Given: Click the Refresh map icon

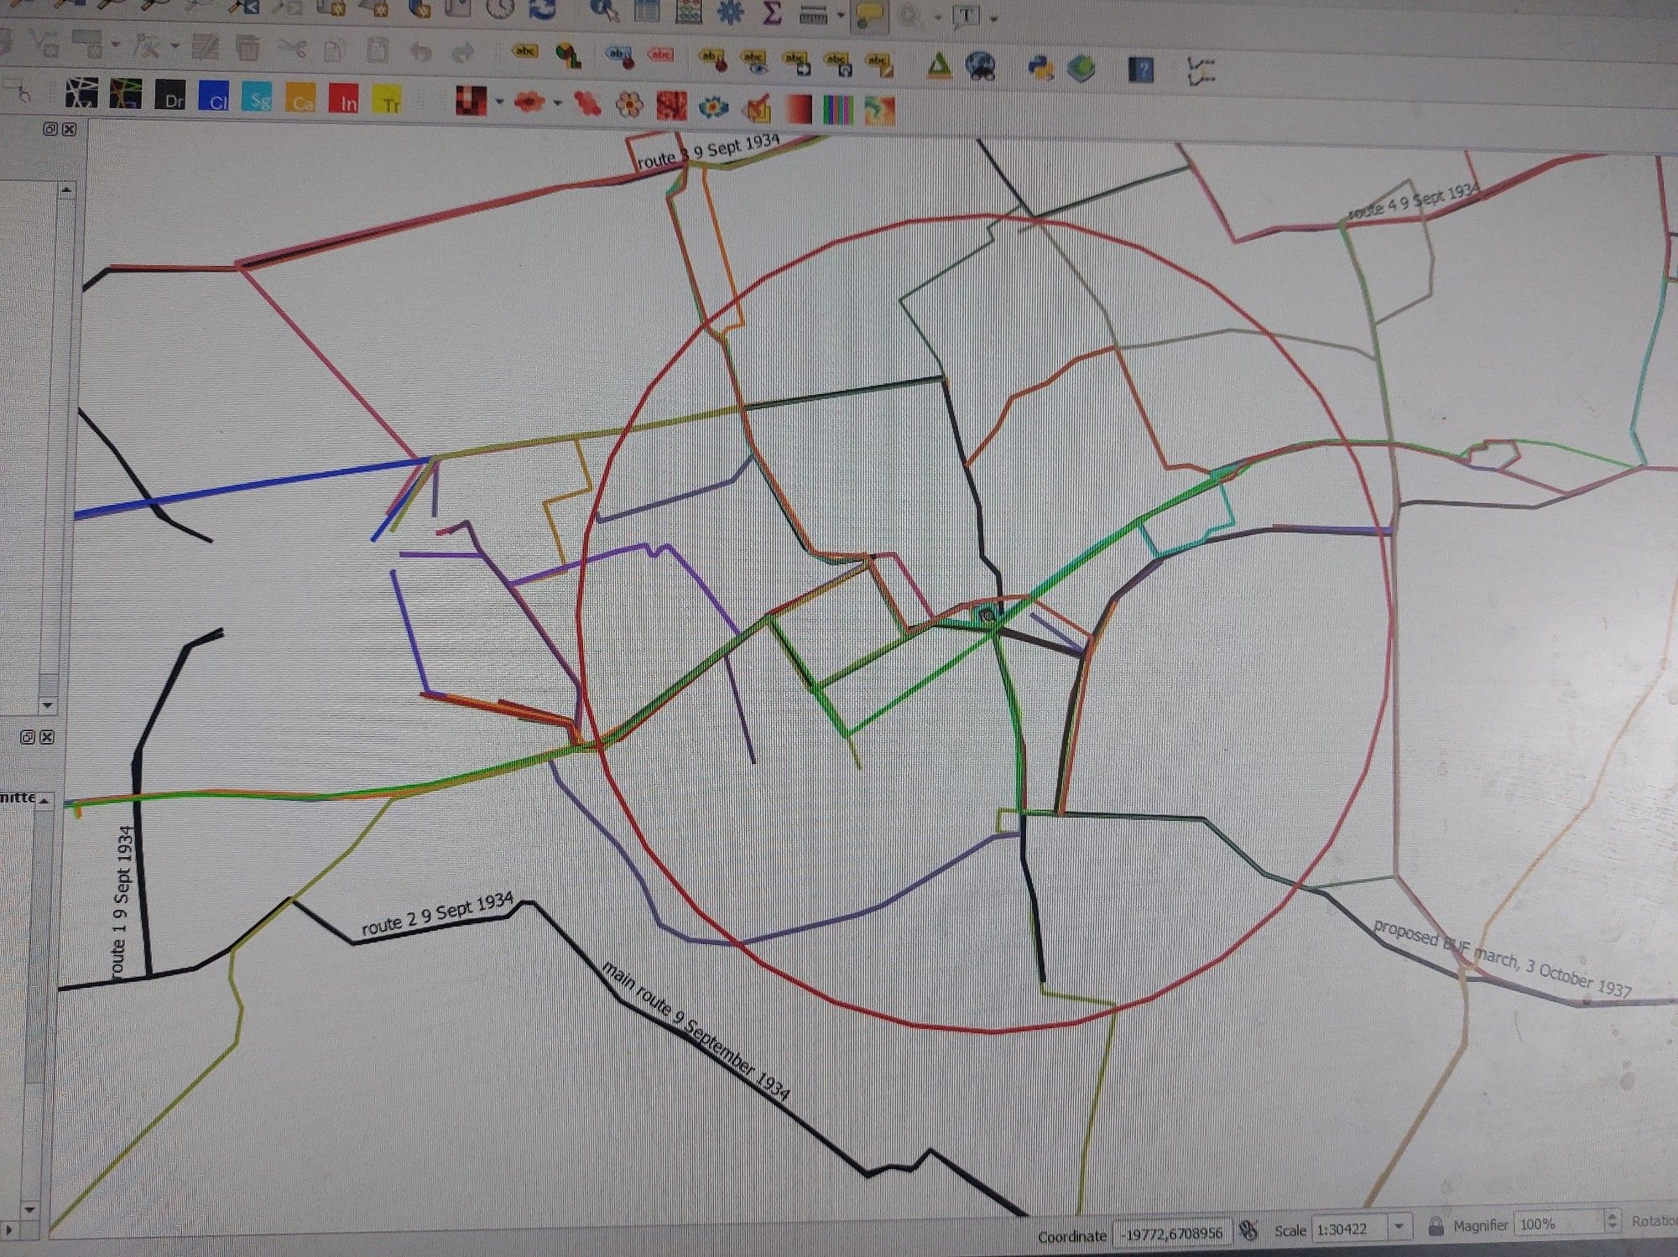Looking at the screenshot, I should click(x=544, y=10).
